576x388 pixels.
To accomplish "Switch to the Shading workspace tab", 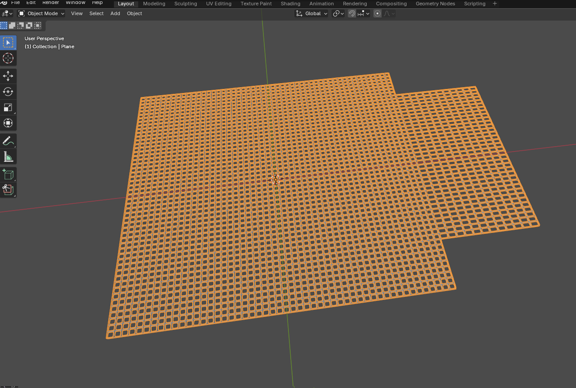I will (291, 4).
